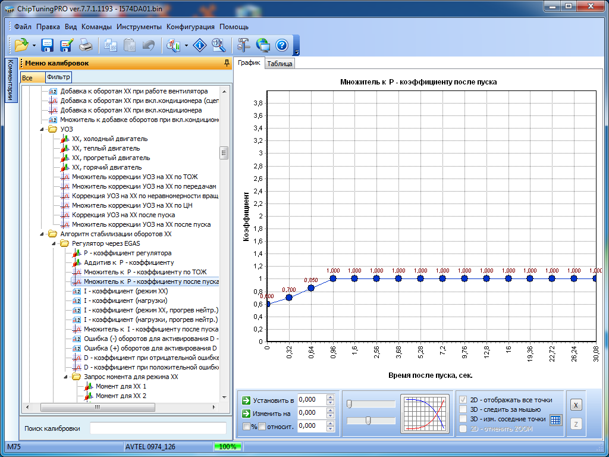Collapse the Регулятор через EGAS folder
609x457 pixels.
[x=54, y=243]
